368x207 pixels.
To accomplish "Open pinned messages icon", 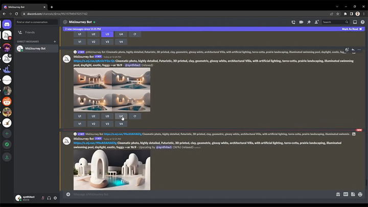I will tap(309, 22).
